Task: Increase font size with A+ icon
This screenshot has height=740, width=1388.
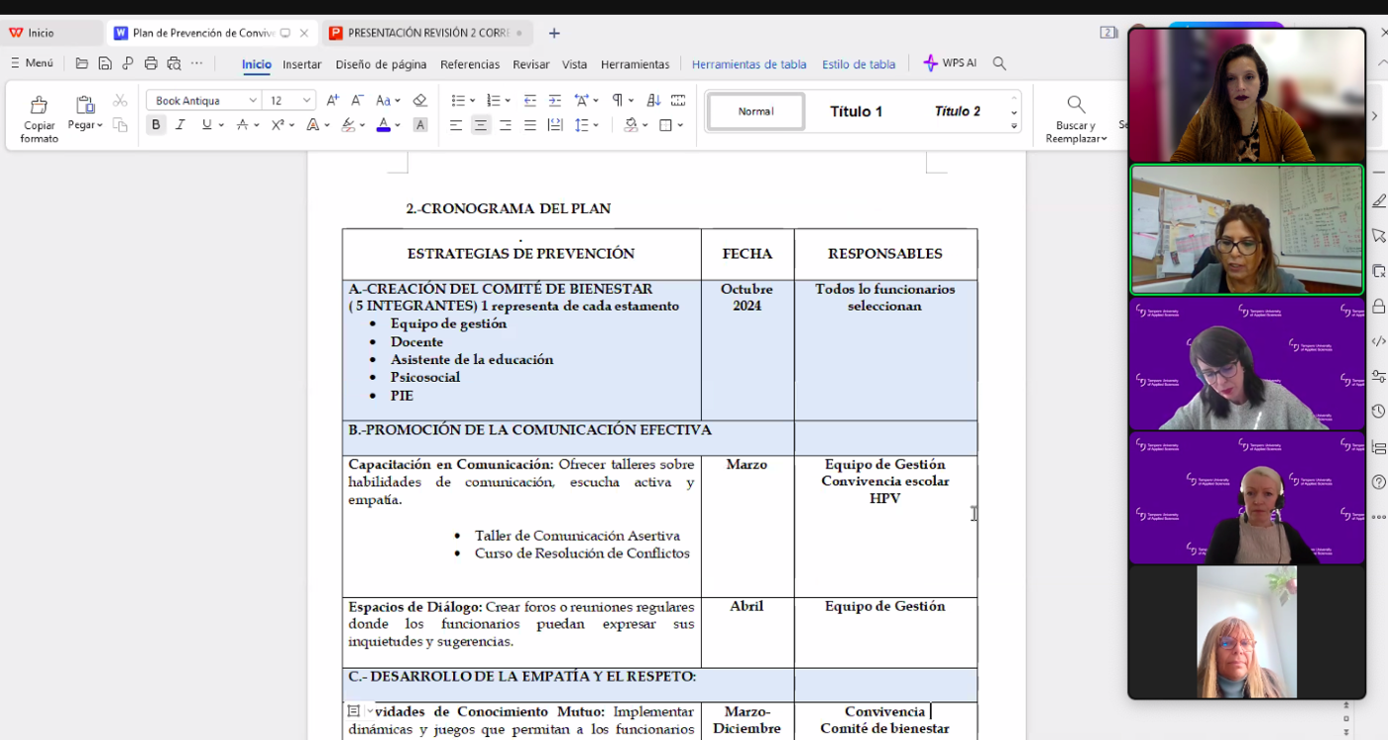Action: pyautogui.click(x=332, y=100)
